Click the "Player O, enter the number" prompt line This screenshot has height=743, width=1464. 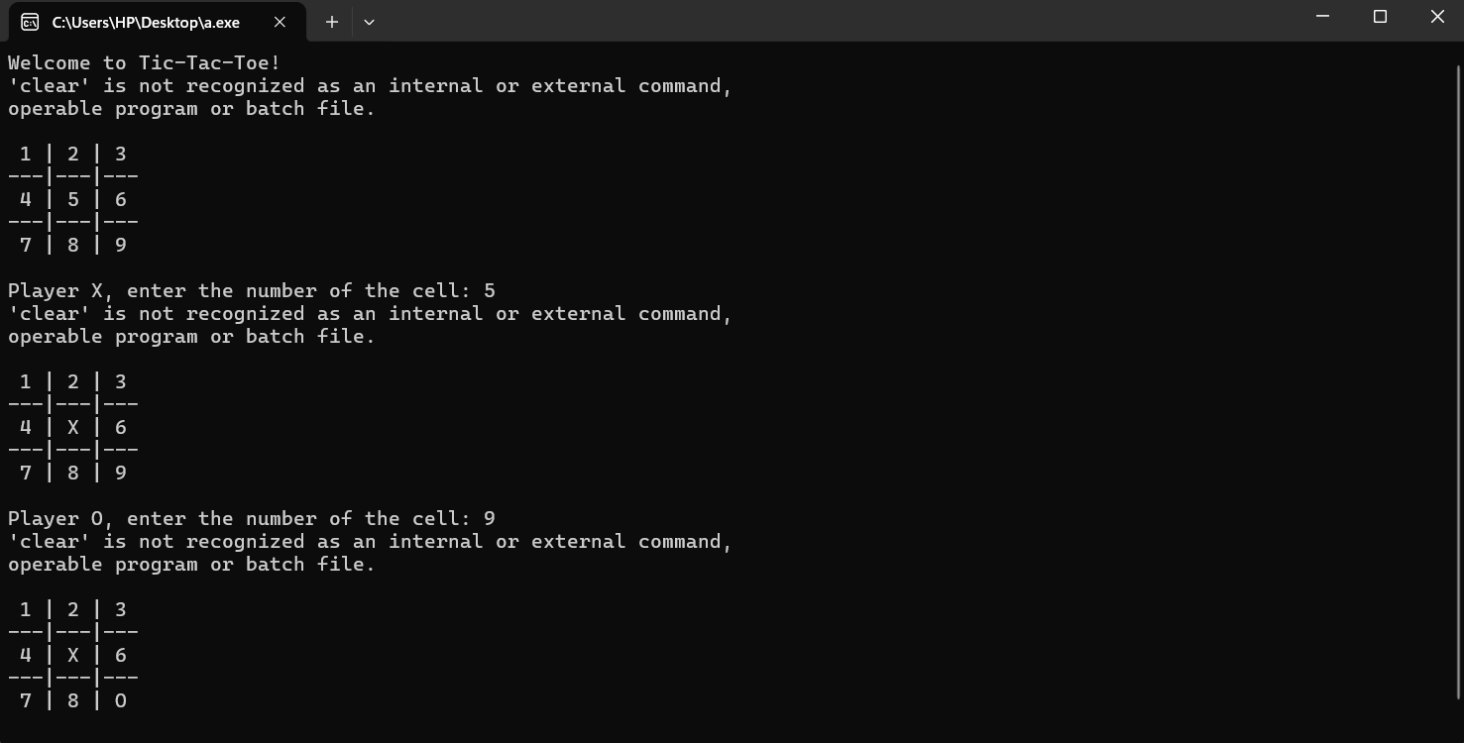[x=251, y=519]
